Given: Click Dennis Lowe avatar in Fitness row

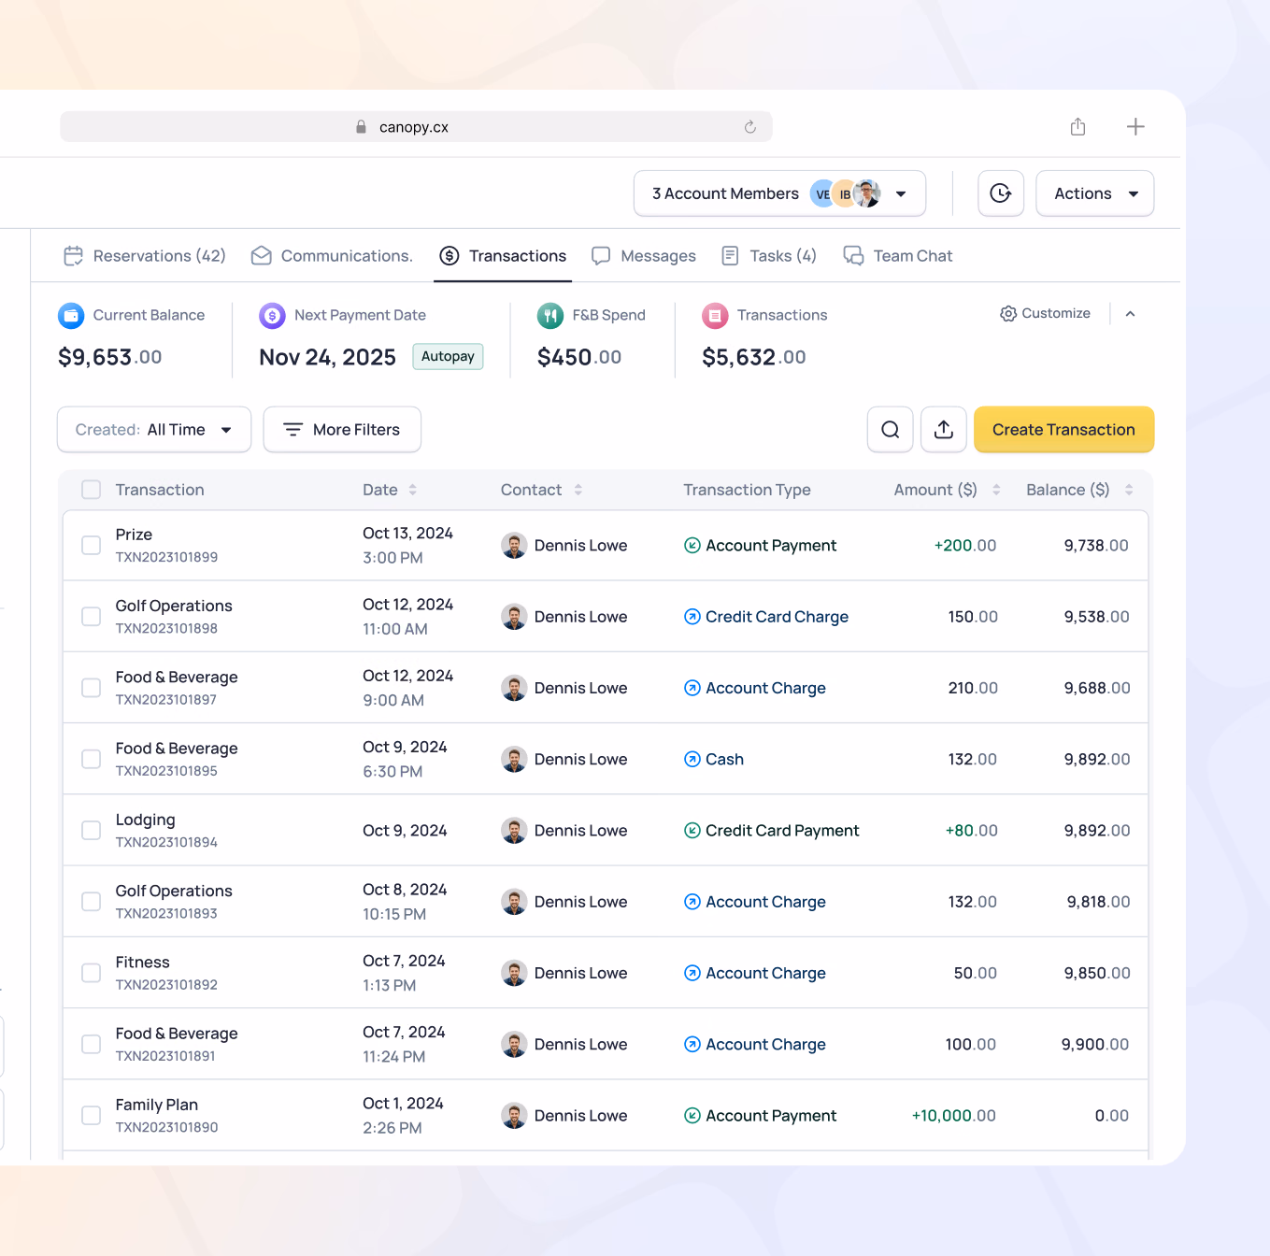Looking at the screenshot, I should [x=514, y=973].
